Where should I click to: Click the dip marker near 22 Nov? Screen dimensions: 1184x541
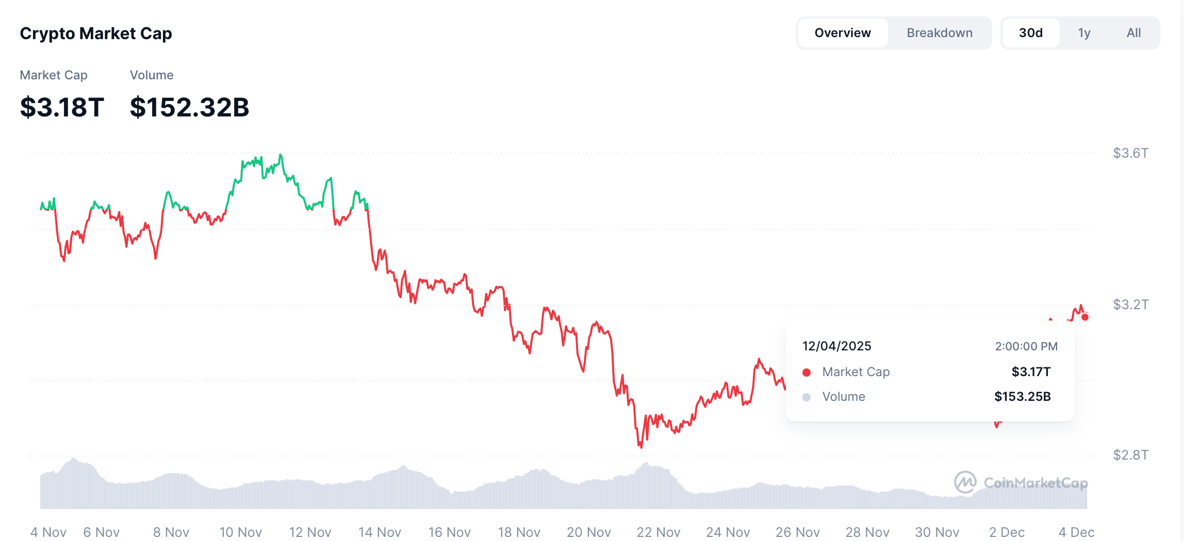[x=640, y=446]
